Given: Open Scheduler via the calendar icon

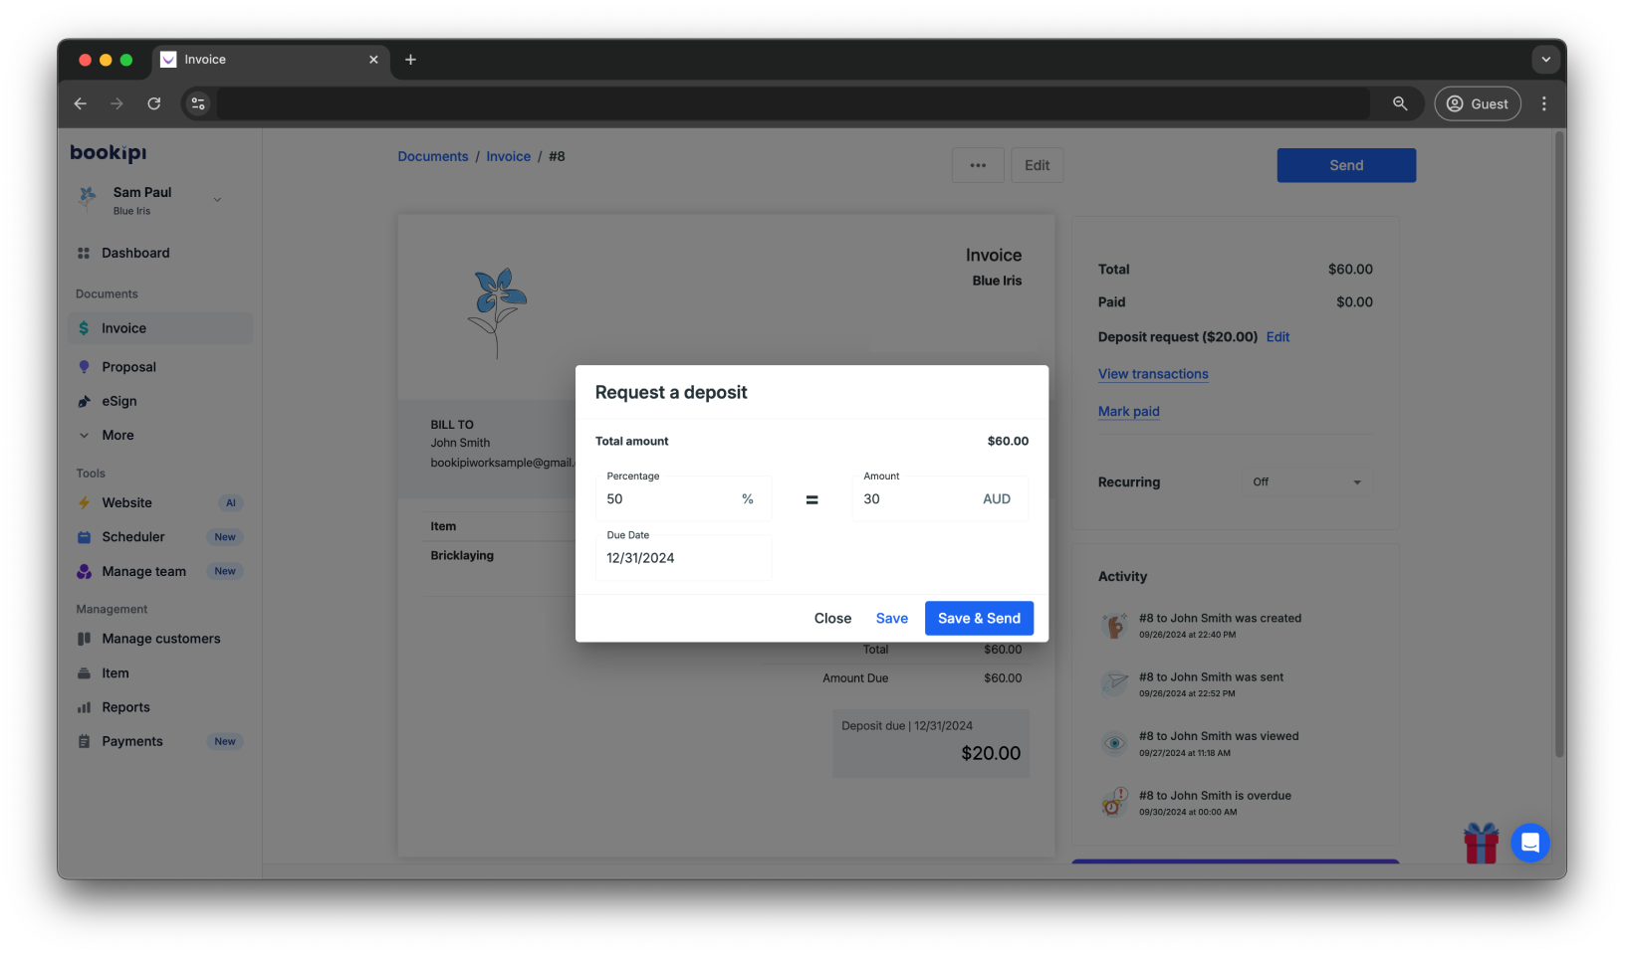Looking at the screenshot, I should 85,536.
